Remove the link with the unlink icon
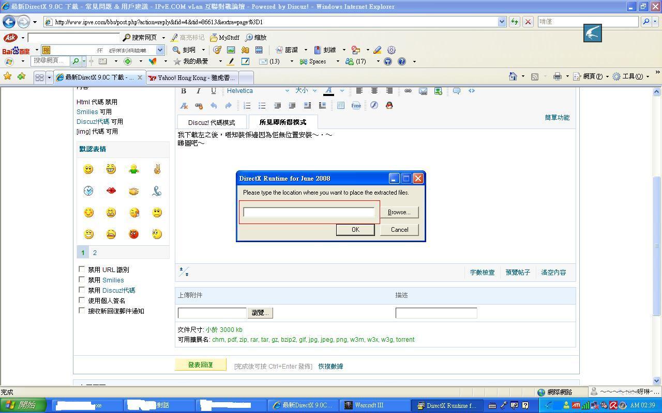The image size is (662, 413). 198,105
